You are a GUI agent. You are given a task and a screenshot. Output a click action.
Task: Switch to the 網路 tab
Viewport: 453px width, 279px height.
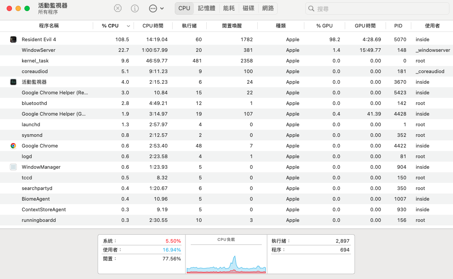pyautogui.click(x=268, y=8)
